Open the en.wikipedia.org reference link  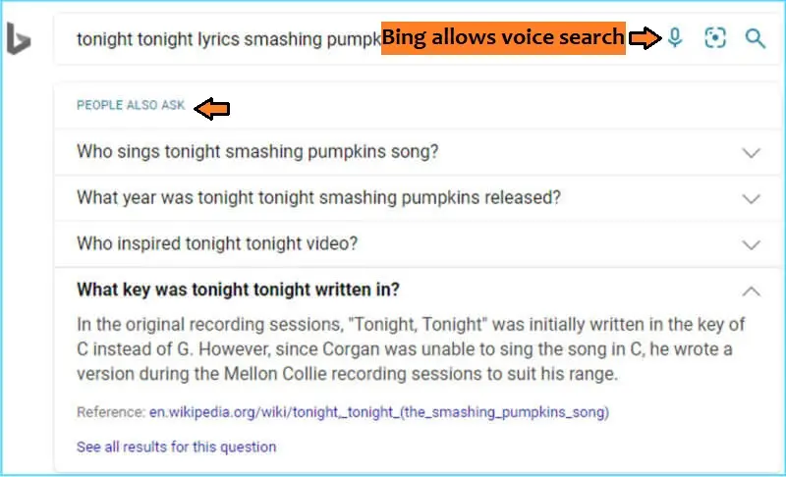[379, 412]
